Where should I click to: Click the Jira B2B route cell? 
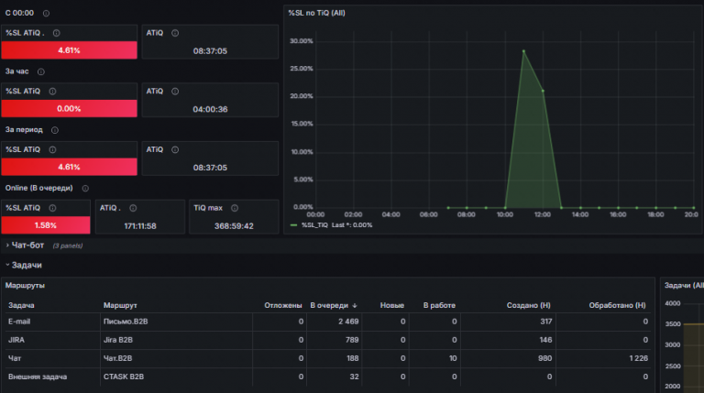118,340
